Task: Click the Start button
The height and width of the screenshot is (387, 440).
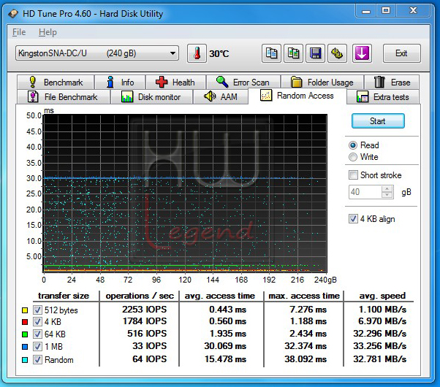Action: pos(378,121)
